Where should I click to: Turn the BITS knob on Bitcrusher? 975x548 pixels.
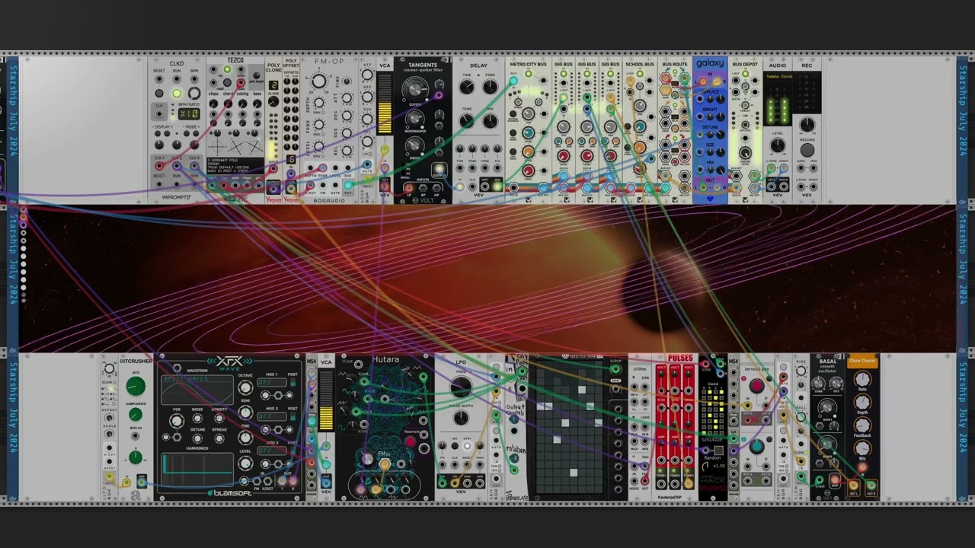136,386
